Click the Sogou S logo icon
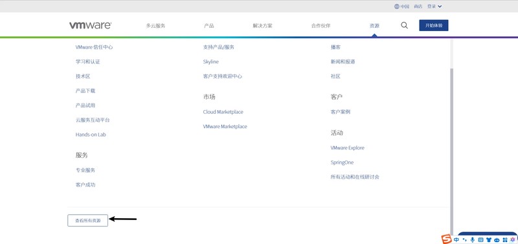This screenshot has width=518, height=244. point(446,239)
